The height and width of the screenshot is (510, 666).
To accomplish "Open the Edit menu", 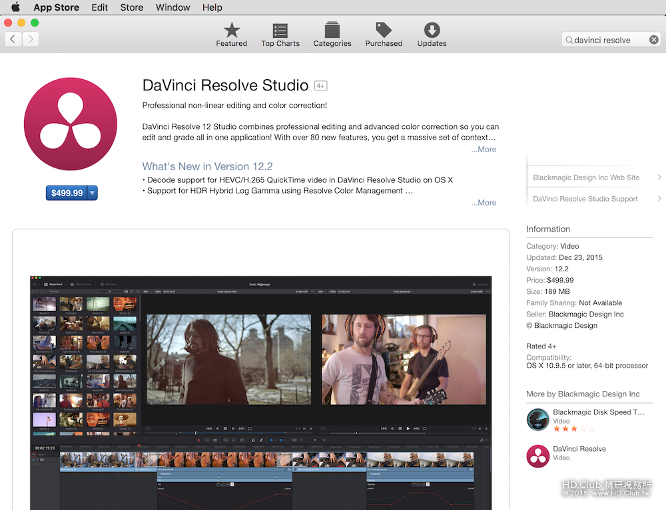I will pos(99,7).
